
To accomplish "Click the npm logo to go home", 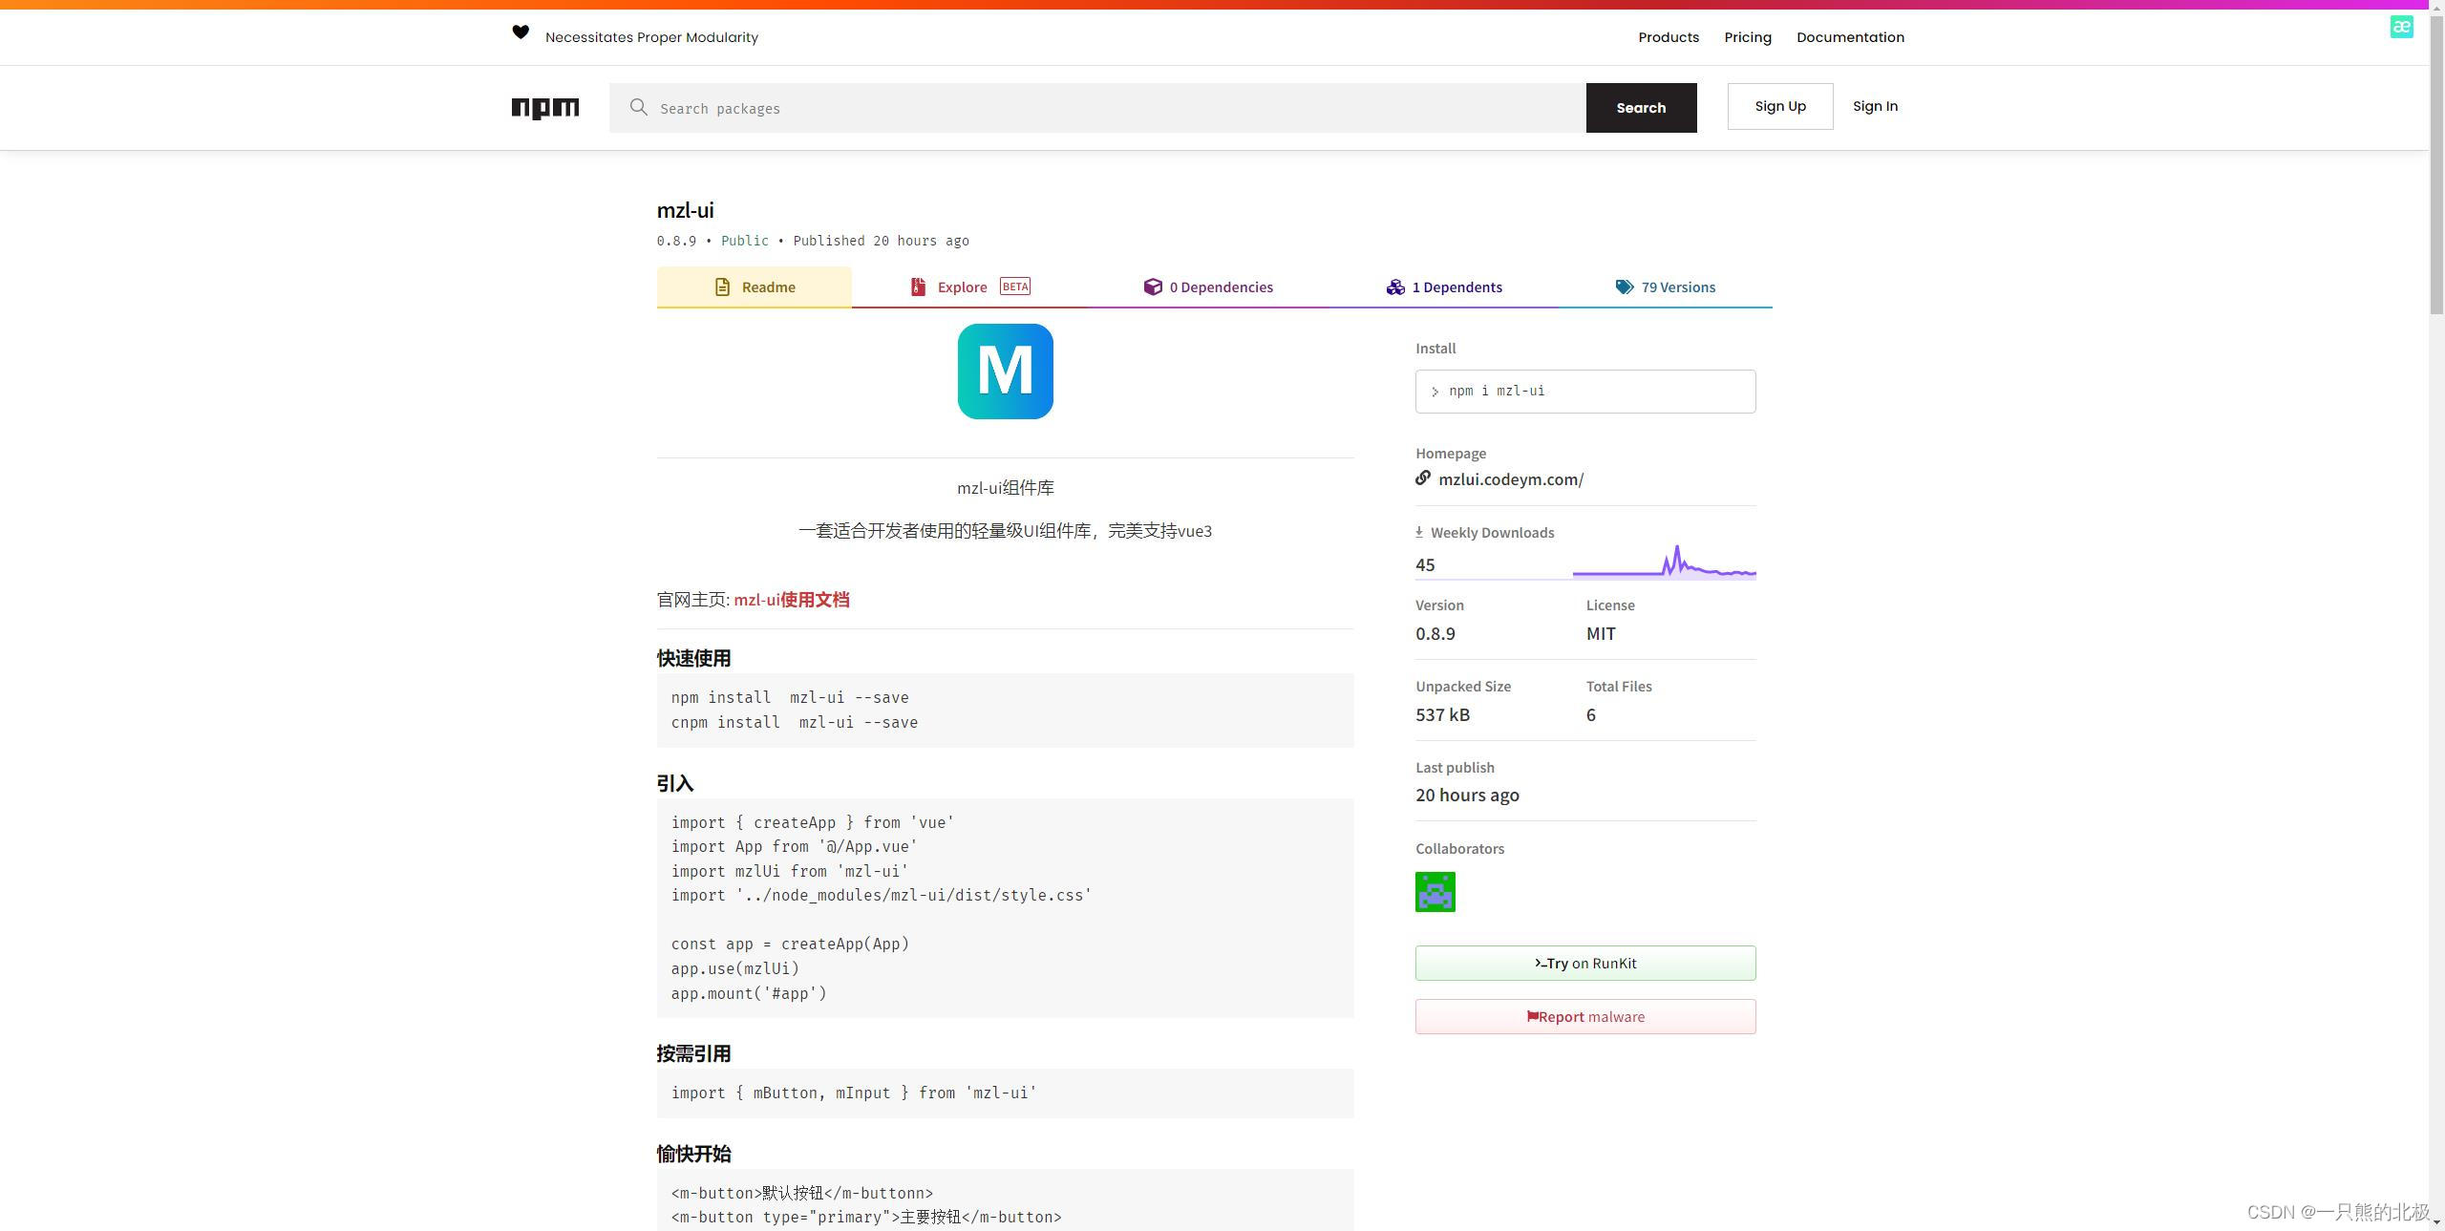I will (x=545, y=108).
